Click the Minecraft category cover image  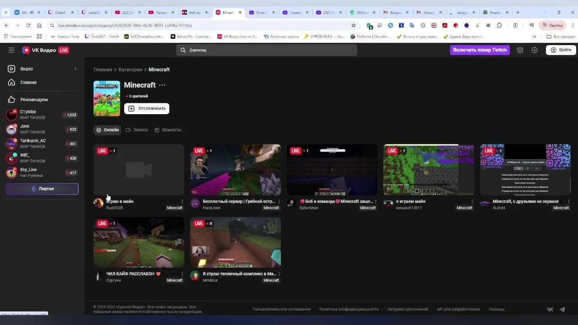(x=107, y=98)
